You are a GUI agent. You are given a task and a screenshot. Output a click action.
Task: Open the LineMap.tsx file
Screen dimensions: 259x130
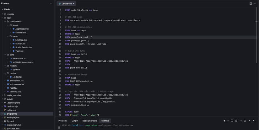(x=21, y=40)
